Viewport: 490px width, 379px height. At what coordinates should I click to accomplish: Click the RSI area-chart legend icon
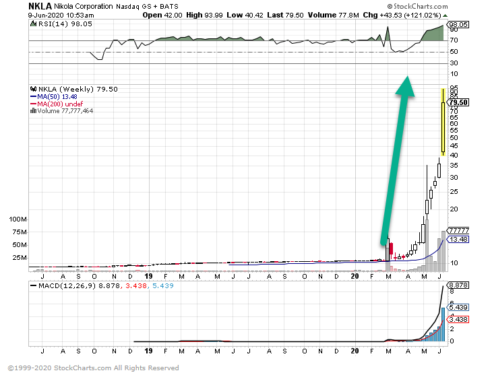(33, 24)
